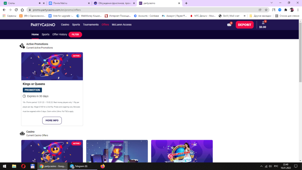Click MORE INFO on Kings or Queens
The width and height of the screenshot is (302, 170).
pos(52,120)
